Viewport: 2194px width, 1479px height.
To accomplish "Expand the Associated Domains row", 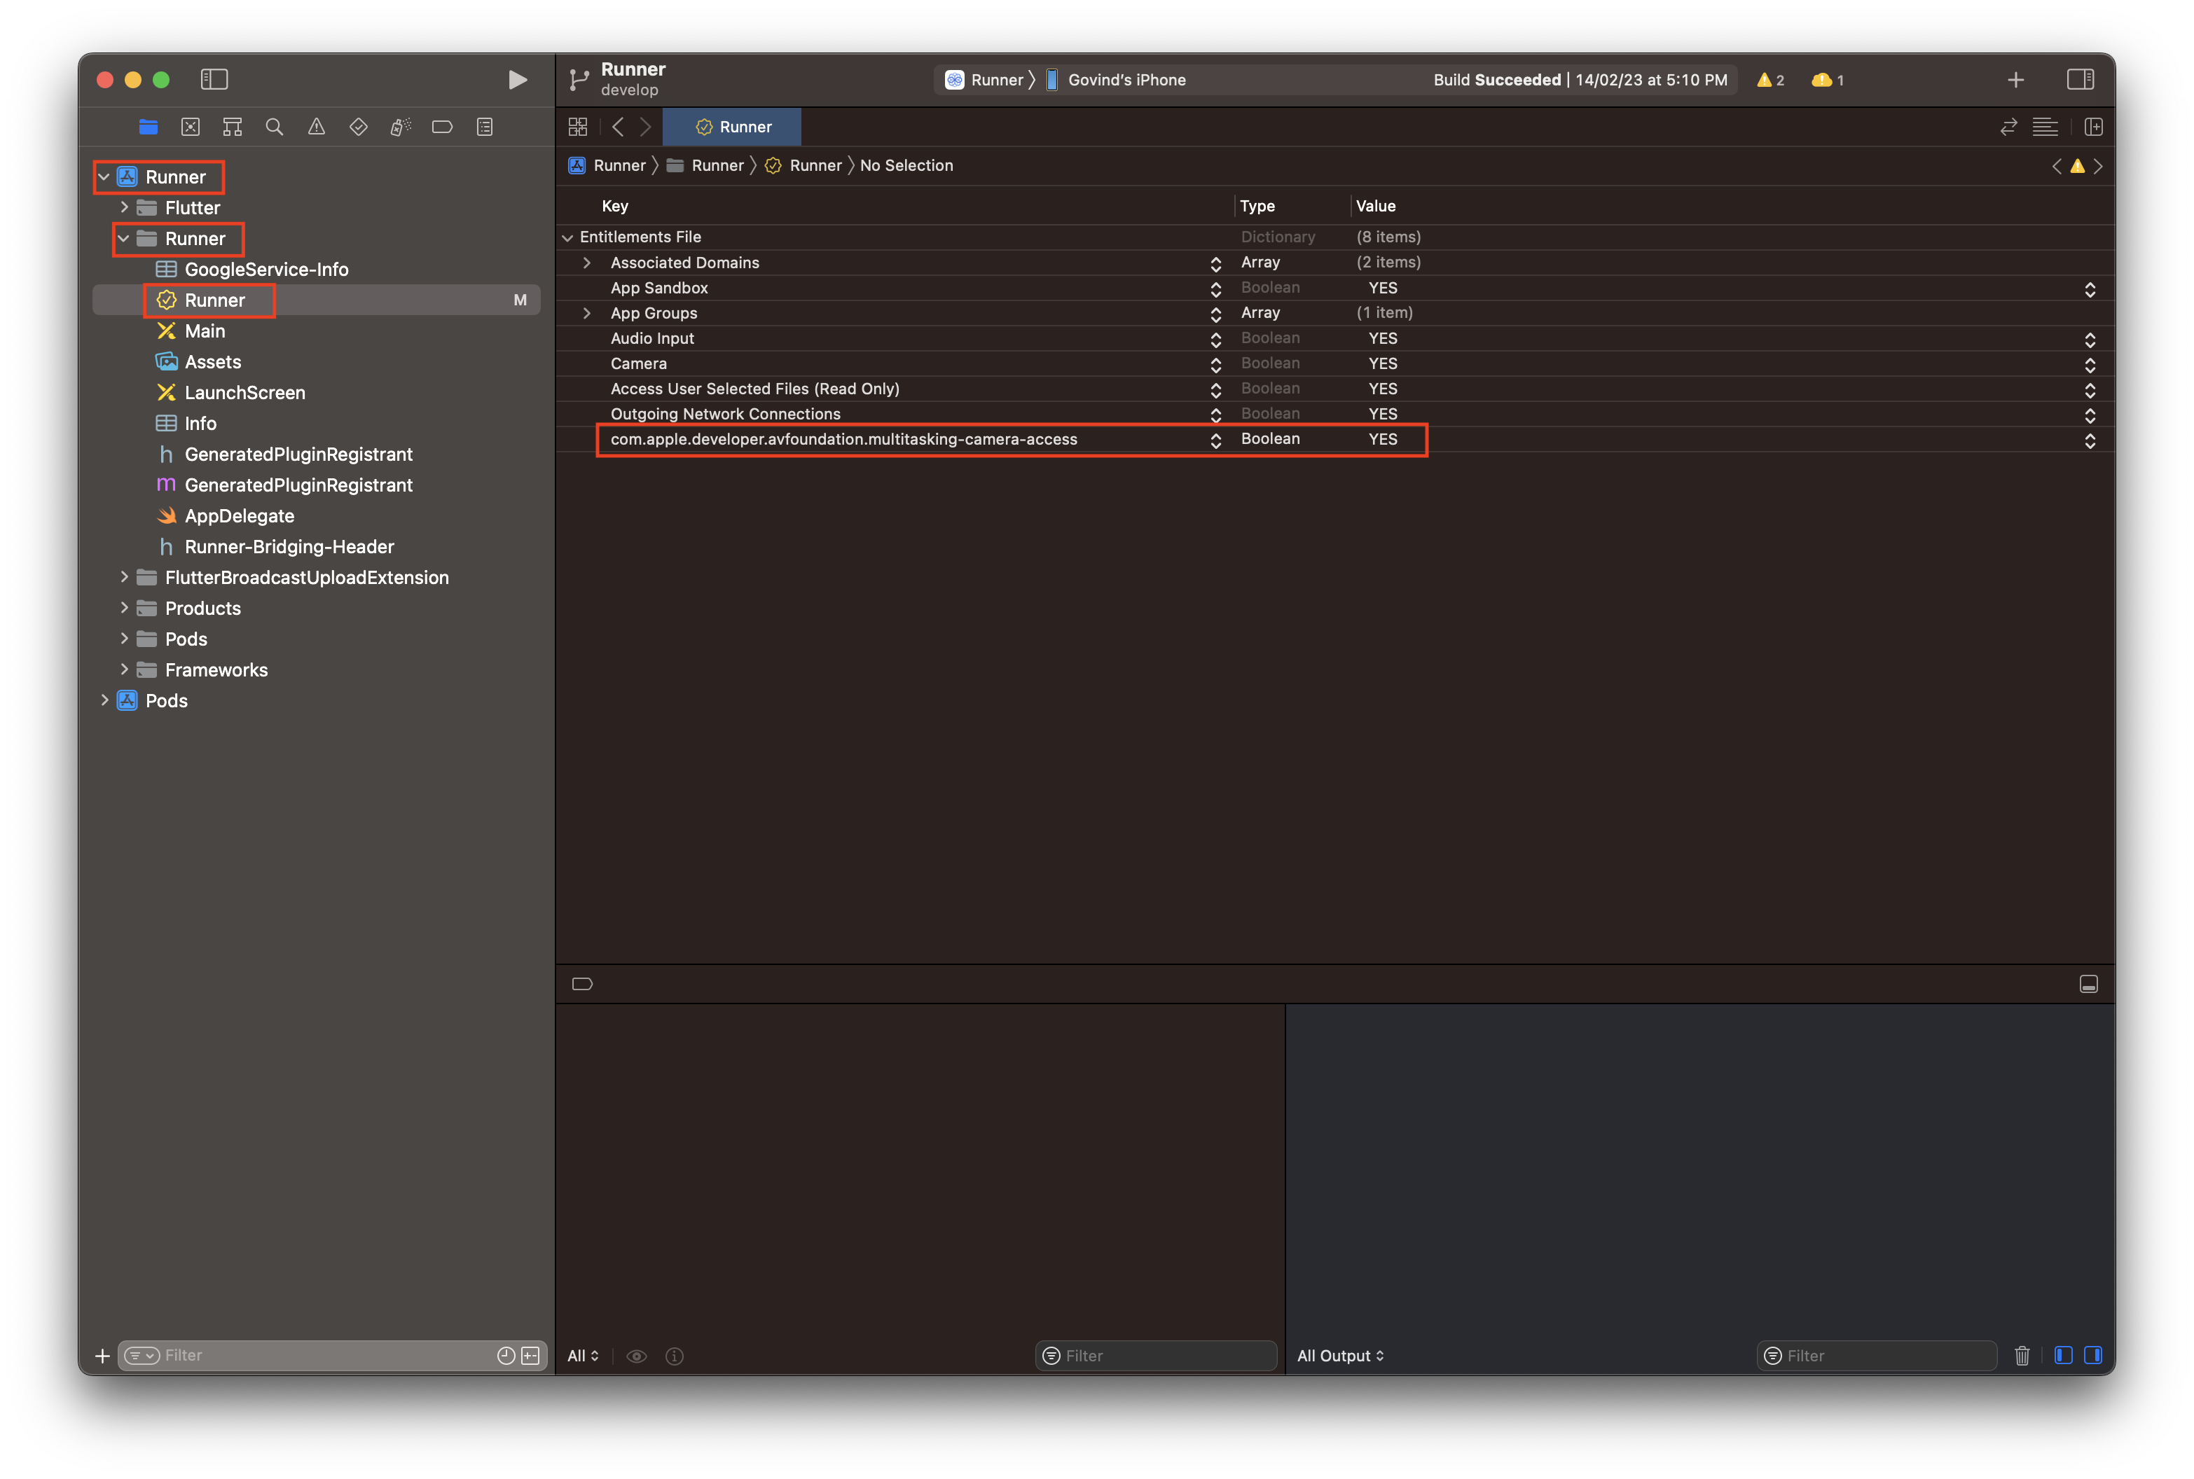I will coord(587,263).
